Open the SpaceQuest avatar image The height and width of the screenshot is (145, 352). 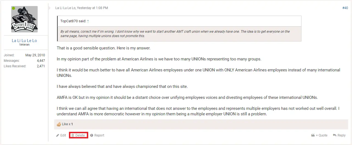coord(24,19)
